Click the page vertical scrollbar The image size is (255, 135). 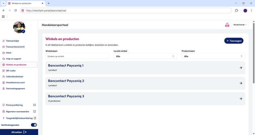(254, 53)
